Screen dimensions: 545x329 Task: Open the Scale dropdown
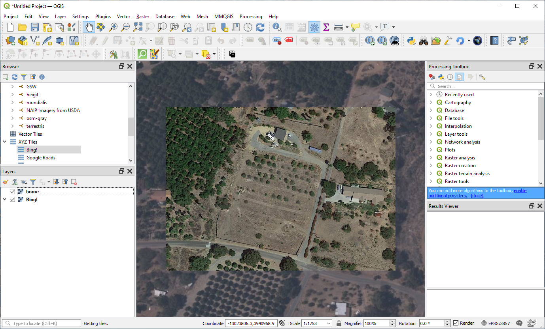pos(328,323)
